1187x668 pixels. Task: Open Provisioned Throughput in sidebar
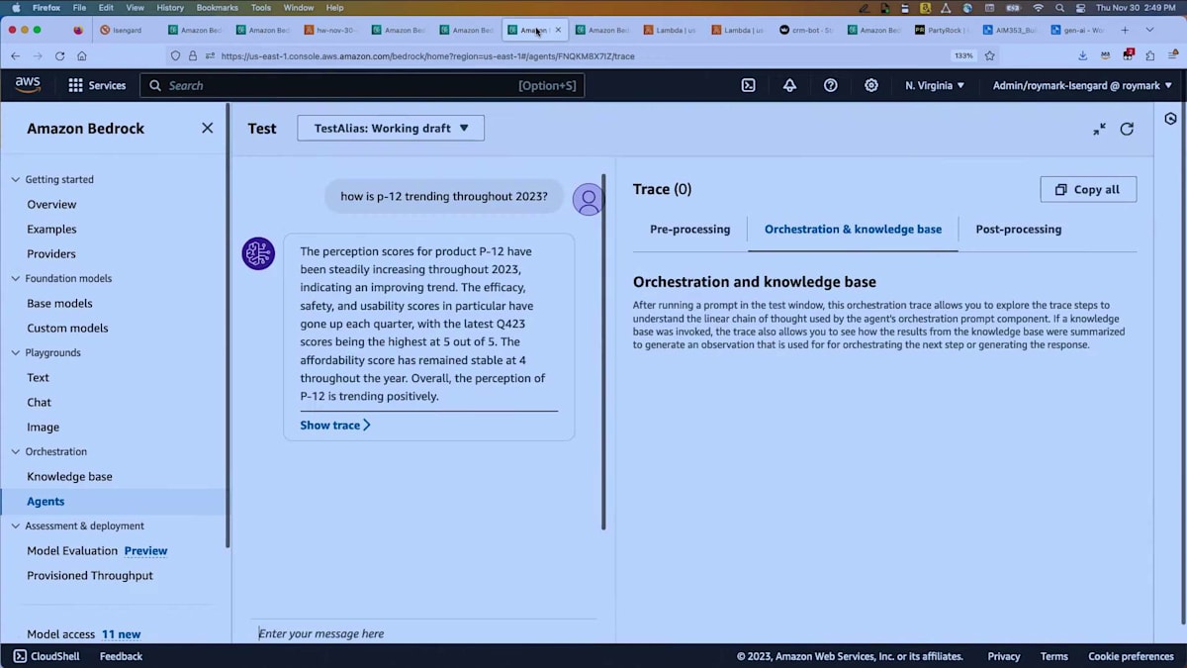pos(90,576)
